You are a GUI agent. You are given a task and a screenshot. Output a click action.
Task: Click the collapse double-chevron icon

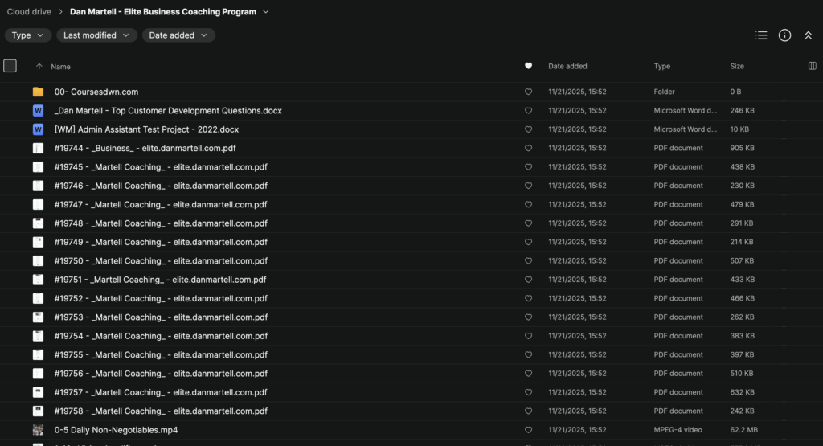pos(809,35)
